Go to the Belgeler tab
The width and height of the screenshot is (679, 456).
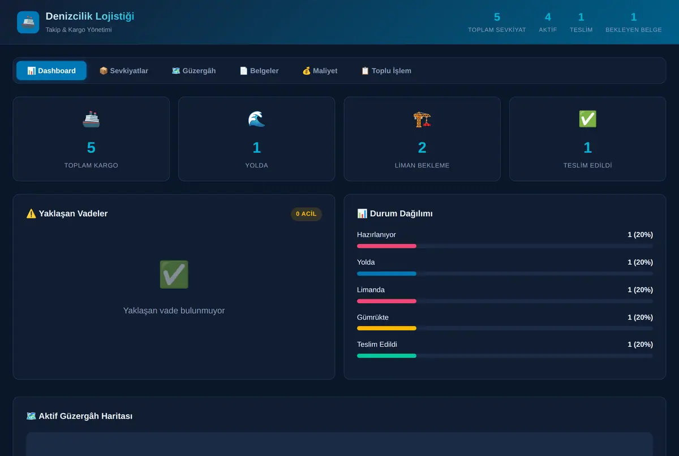click(x=259, y=71)
